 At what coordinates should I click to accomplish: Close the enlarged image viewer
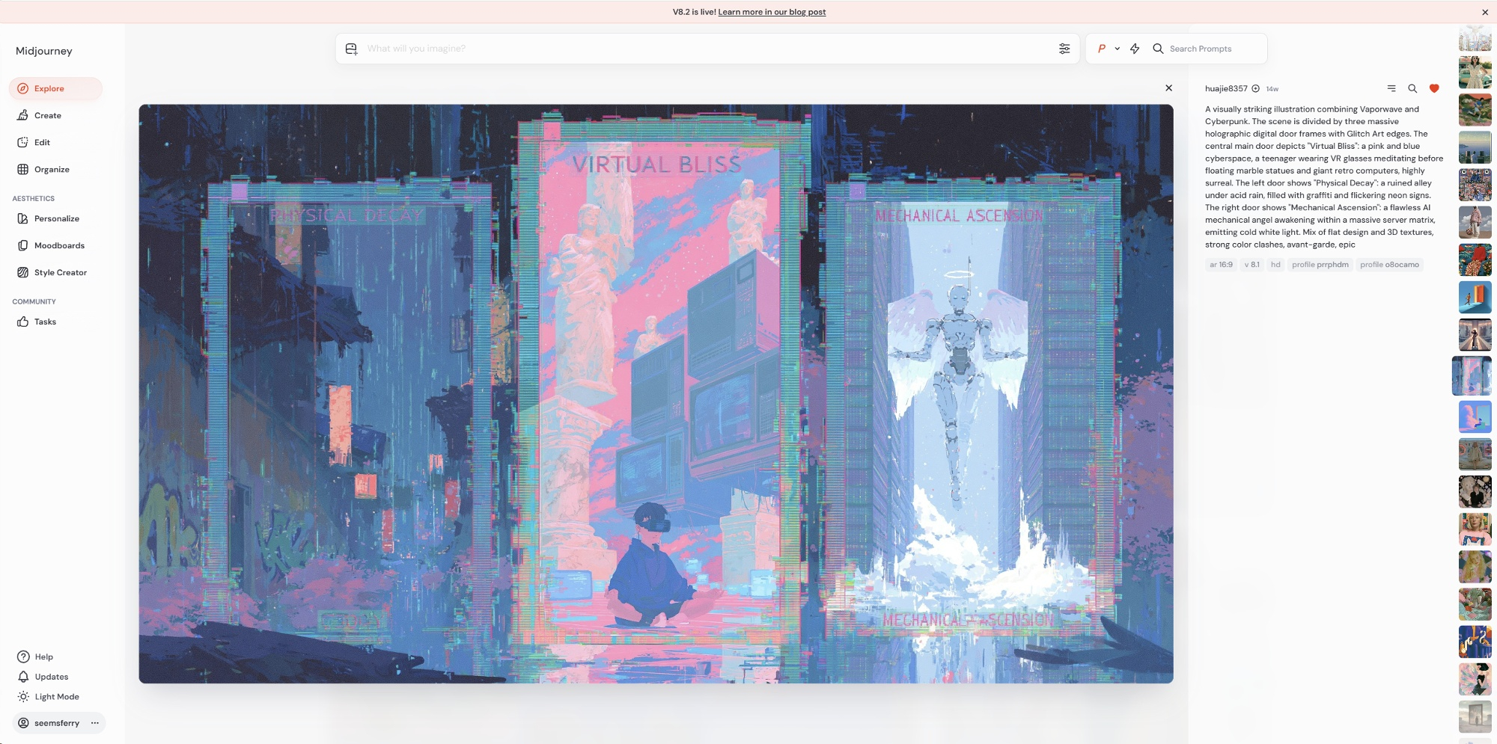point(1168,88)
